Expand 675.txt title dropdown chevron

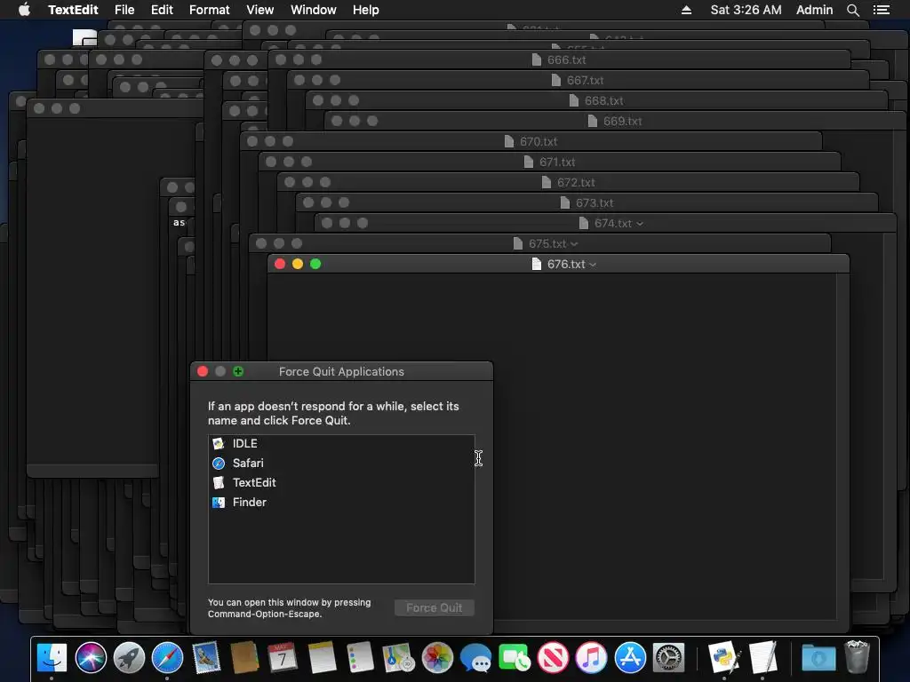click(x=574, y=244)
